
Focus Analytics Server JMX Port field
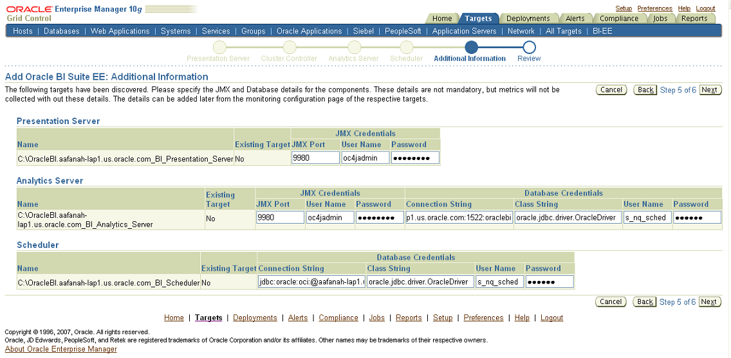point(280,217)
